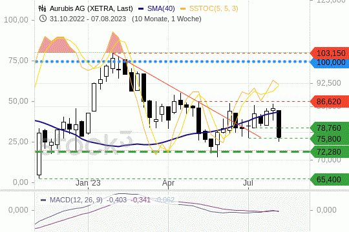
Task: Click the MACD value -0,403
Action: point(116,200)
